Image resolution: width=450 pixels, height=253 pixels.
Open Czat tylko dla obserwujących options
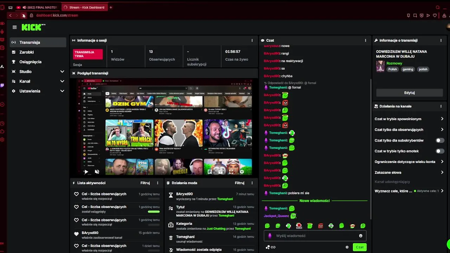pos(409,130)
